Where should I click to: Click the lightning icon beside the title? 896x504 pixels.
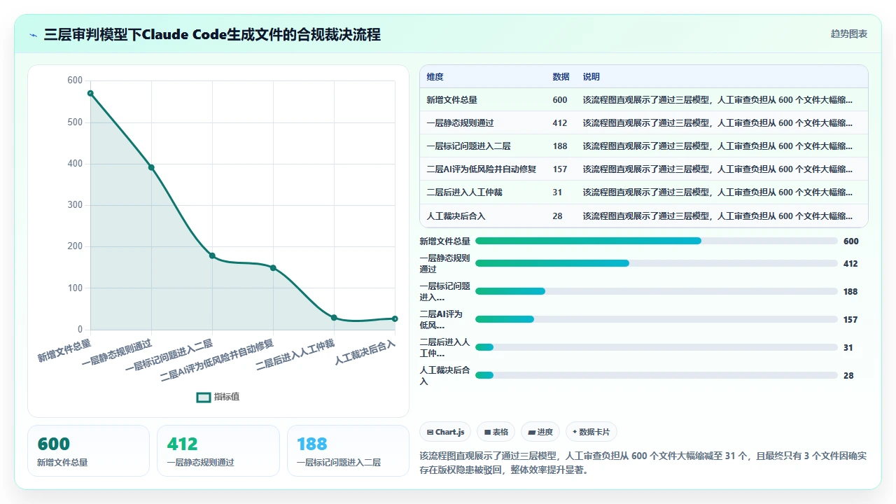(x=34, y=34)
